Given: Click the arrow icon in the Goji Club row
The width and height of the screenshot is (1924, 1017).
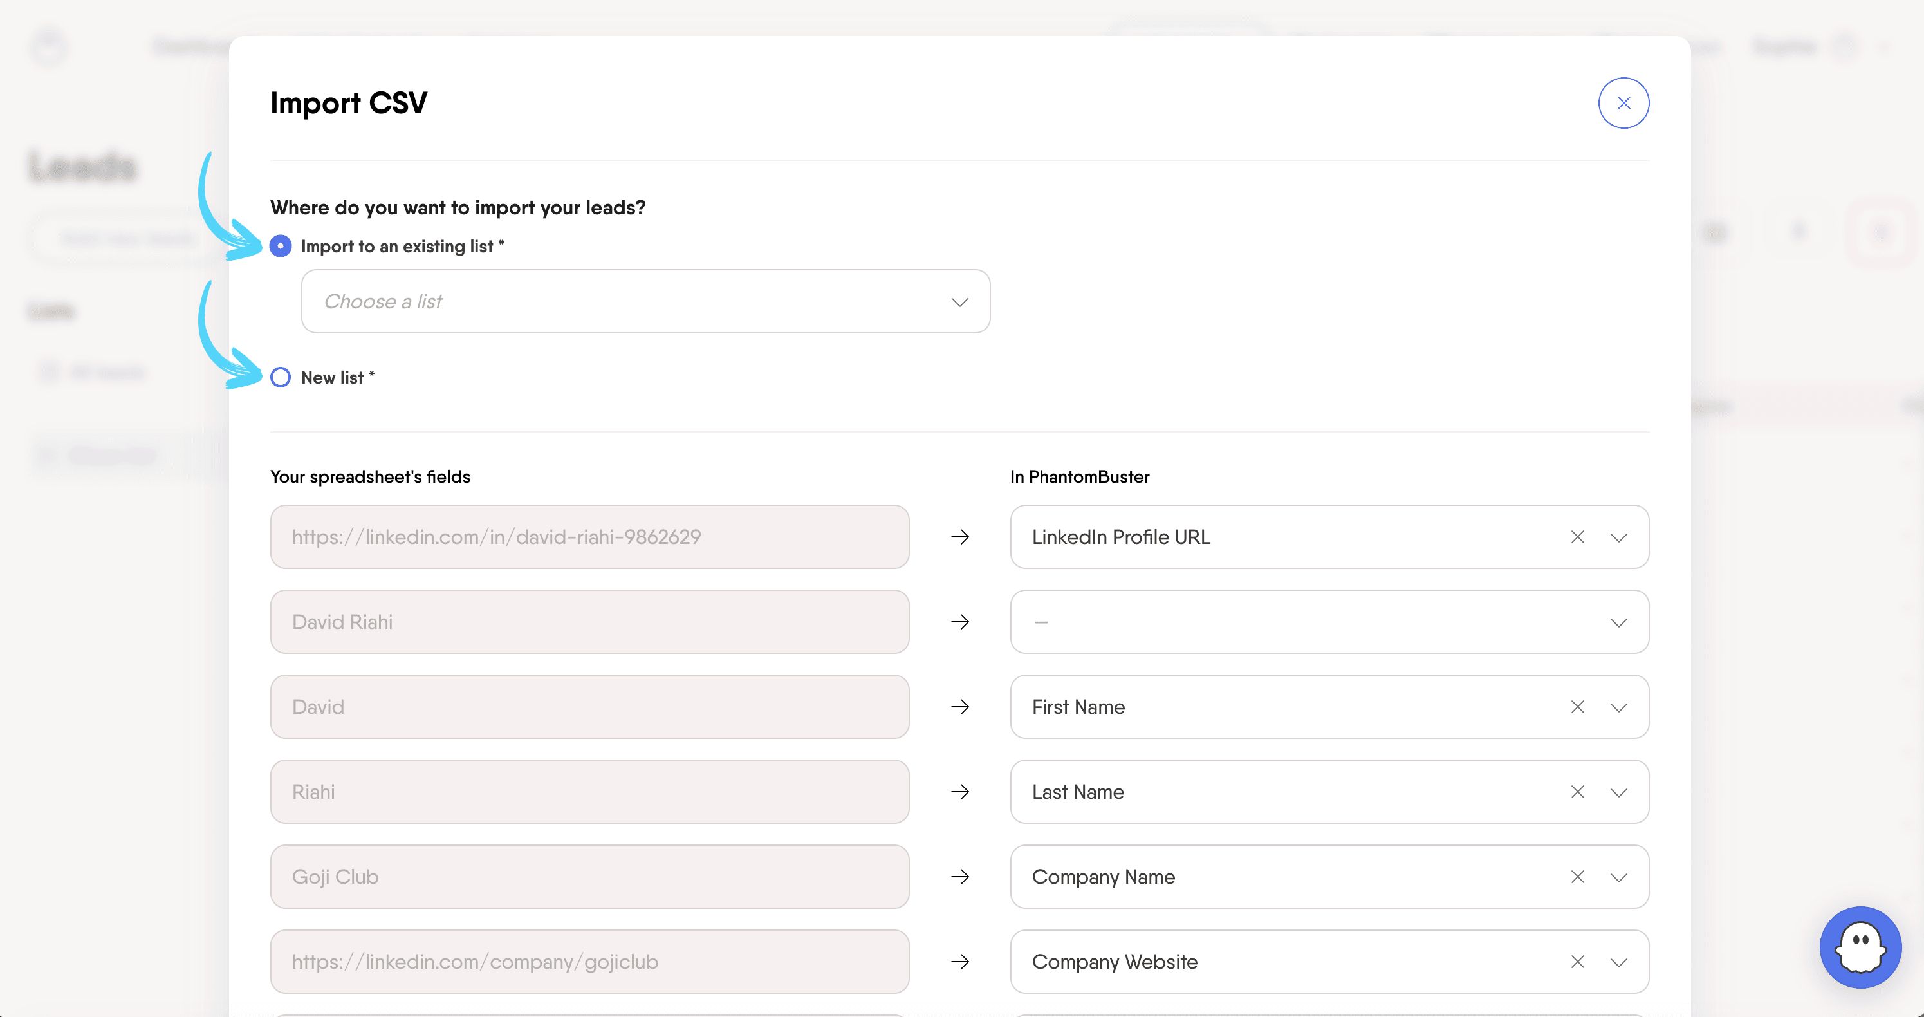Looking at the screenshot, I should point(960,877).
